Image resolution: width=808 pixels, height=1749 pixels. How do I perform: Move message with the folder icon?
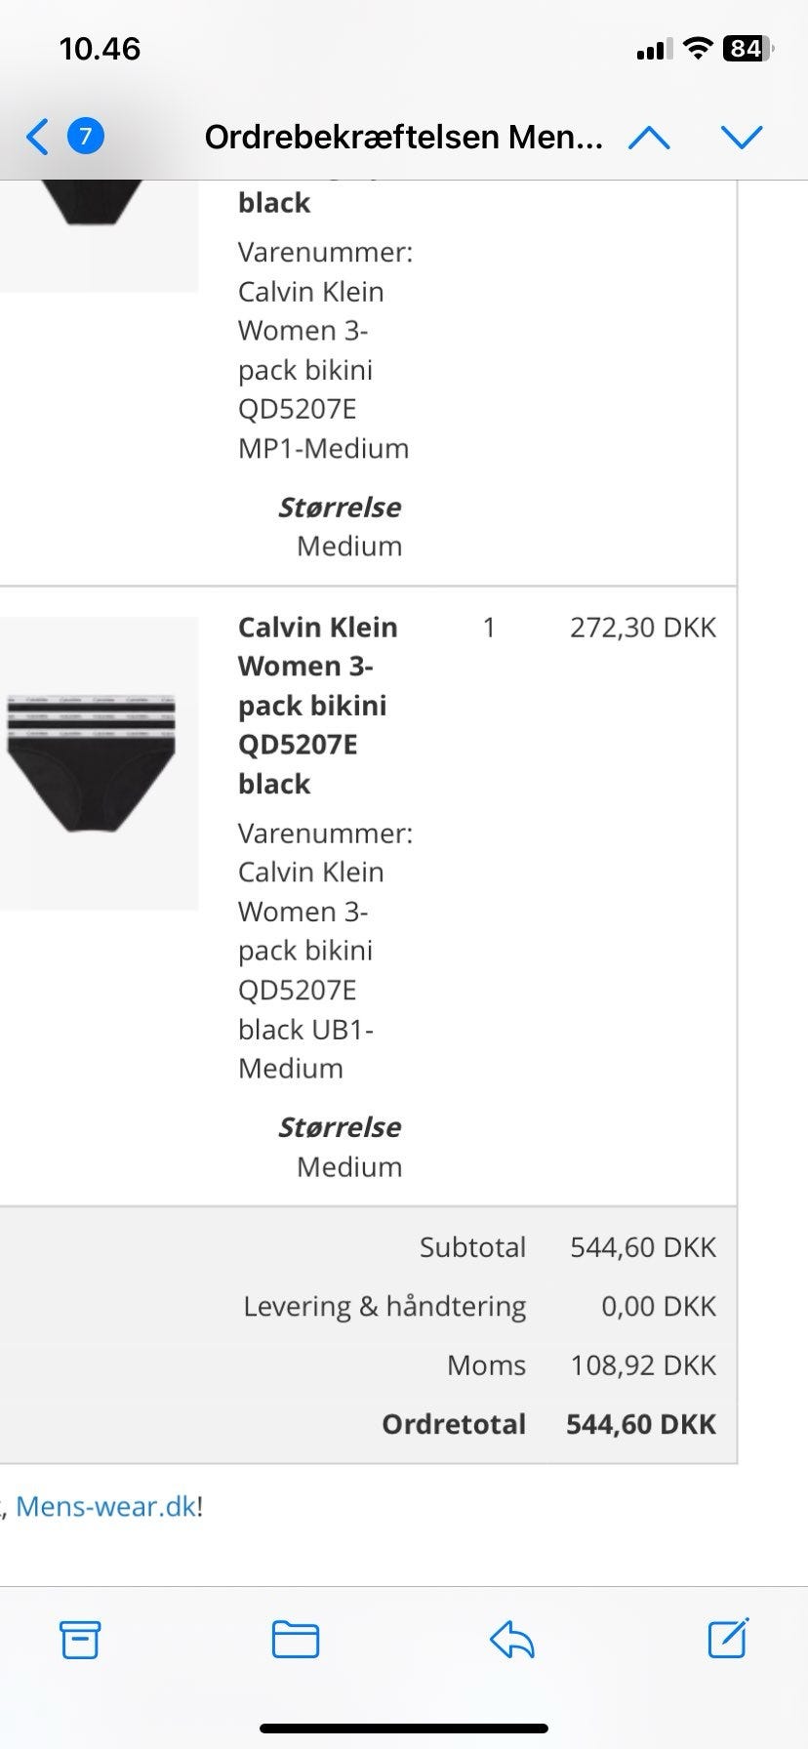click(x=296, y=1640)
